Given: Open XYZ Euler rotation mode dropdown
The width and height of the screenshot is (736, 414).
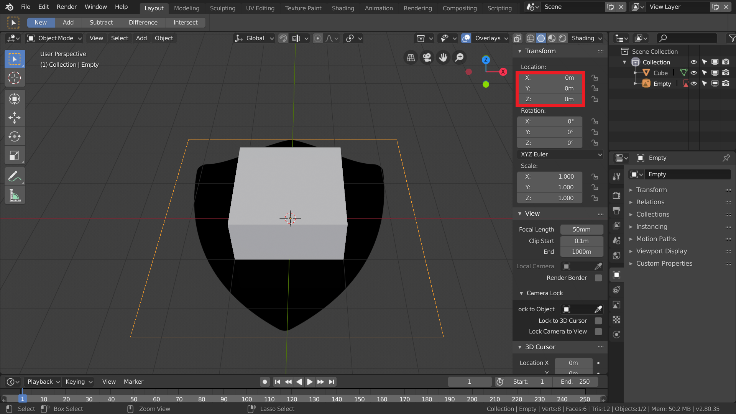Looking at the screenshot, I should tap(560, 154).
